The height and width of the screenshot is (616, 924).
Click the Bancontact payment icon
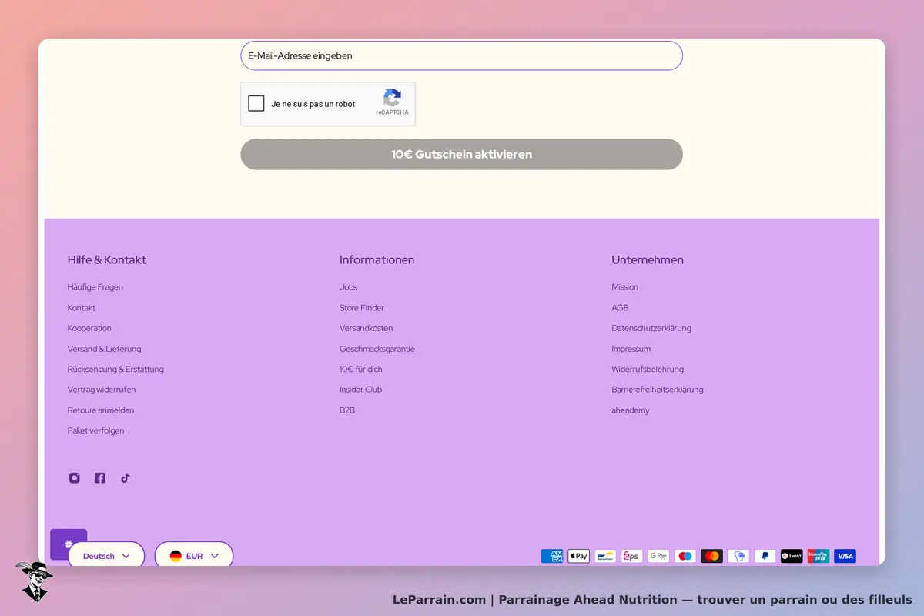tap(605, 556)
